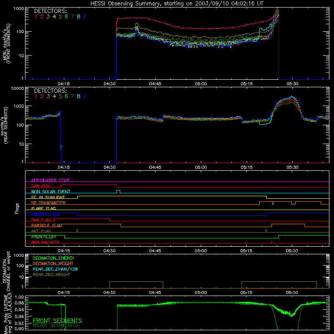The width and height of the screenshot is (334, 334).
Task: Click the 0.98 y-axis label of the livetime plot
Action: pyautogui.click(x=19, y=303)
